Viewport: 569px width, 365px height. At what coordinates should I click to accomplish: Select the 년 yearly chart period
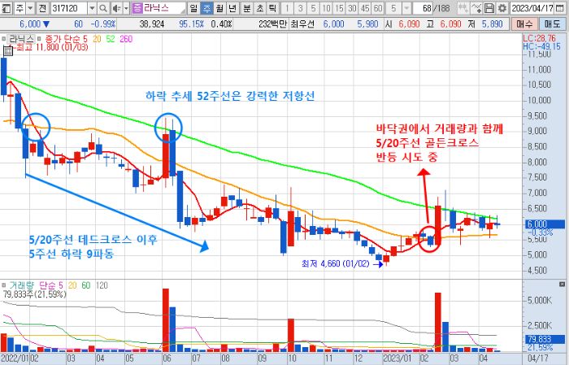232,7
